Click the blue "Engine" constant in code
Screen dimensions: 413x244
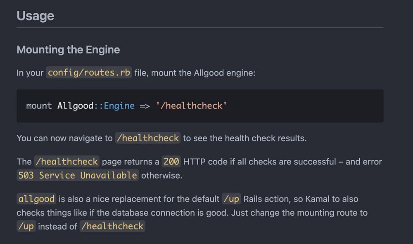pos(119,106)
